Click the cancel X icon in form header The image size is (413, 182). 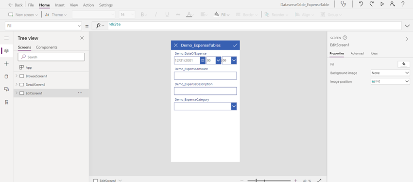[x=176, y=45]
